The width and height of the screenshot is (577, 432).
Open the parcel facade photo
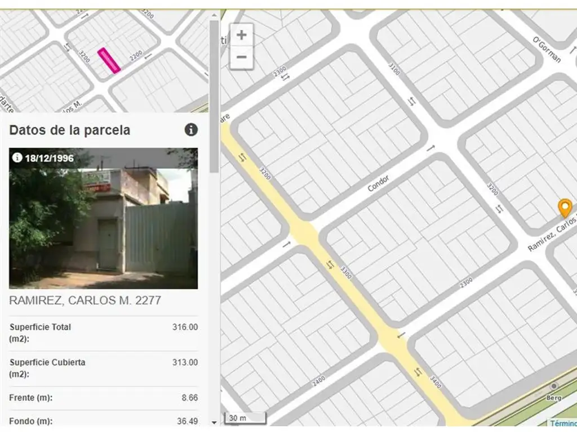click(104, 218)
